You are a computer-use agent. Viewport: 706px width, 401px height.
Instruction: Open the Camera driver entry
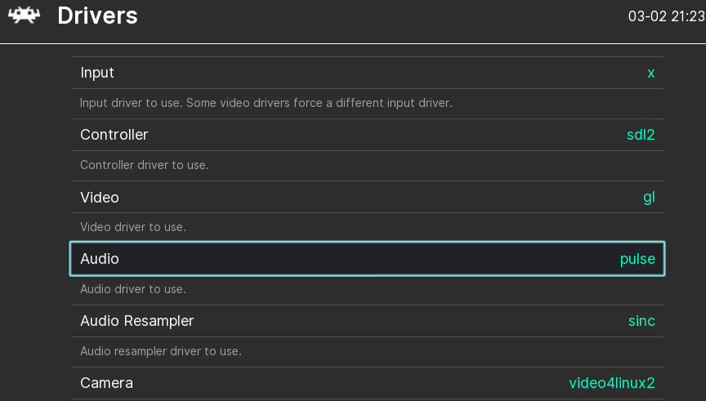coord(368,383)
